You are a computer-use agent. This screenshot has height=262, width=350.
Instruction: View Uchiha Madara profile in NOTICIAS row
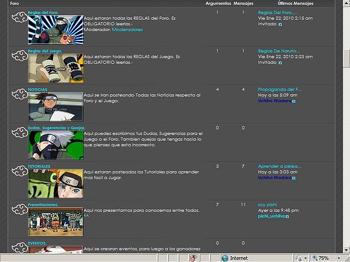pos(275,101)
